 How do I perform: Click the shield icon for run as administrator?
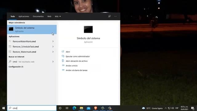pos(63,56)
